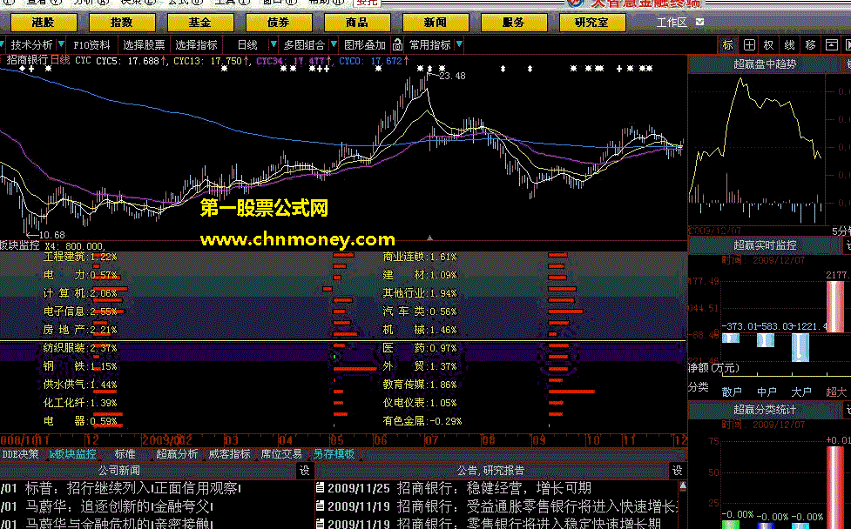This screenshot has height=529, width=851.
Task: Click the 散户 category label
Action: point(732,392)
